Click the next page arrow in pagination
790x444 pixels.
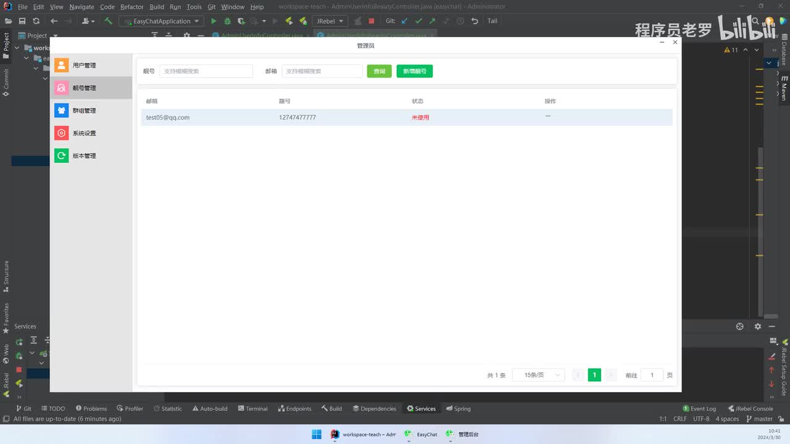pos(610,375)
